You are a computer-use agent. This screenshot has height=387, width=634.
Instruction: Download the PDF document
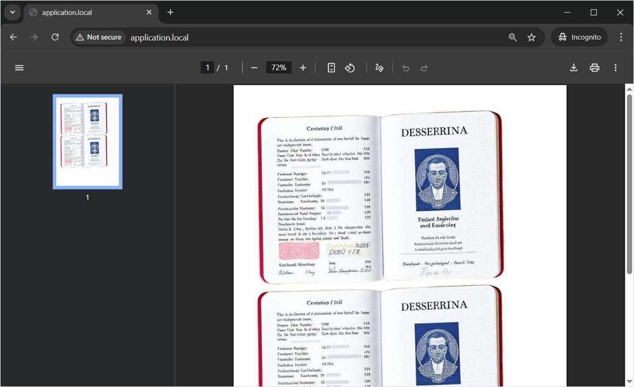573,68
